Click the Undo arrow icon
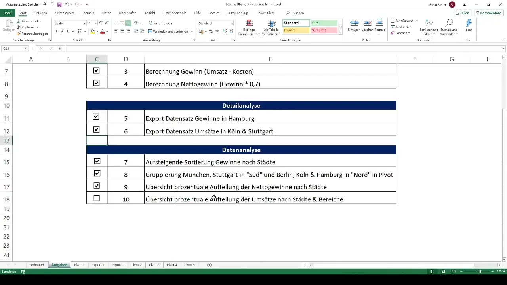 [x=67, y=4]
